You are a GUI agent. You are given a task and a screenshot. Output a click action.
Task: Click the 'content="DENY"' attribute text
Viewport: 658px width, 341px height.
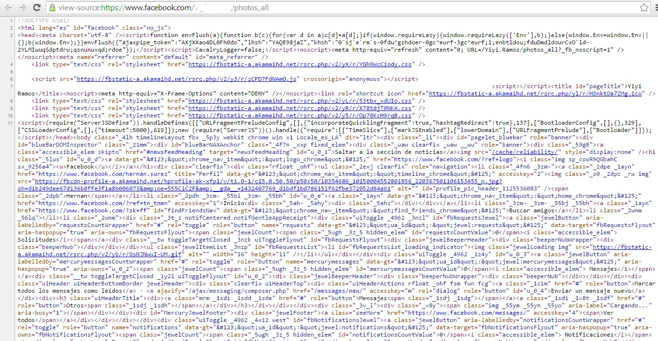(244, 94)
